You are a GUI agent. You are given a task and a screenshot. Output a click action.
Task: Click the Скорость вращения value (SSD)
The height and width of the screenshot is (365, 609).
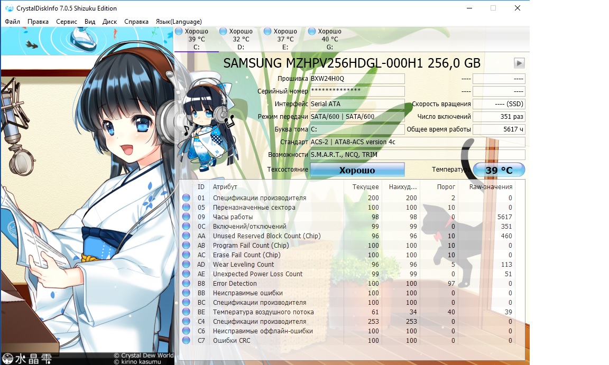pyautogui.click(x=499, y=104)
